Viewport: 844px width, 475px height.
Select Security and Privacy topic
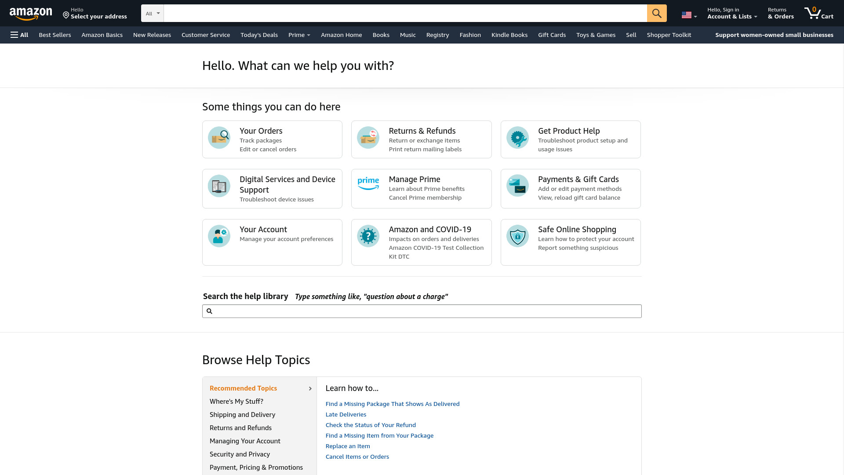pos(240,454)
